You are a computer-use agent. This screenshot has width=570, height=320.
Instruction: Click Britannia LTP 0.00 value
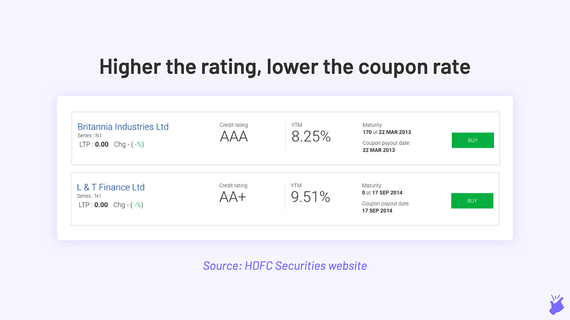[102, 145]
